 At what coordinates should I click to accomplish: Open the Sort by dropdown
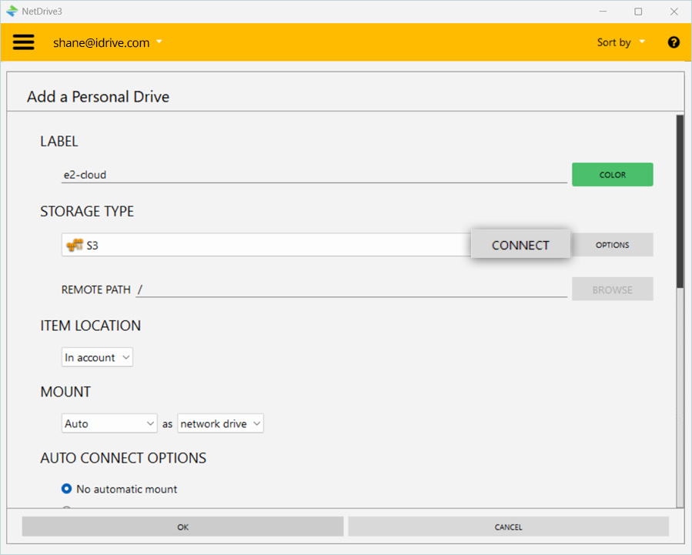pyautogui.click(x=620, y=42)
